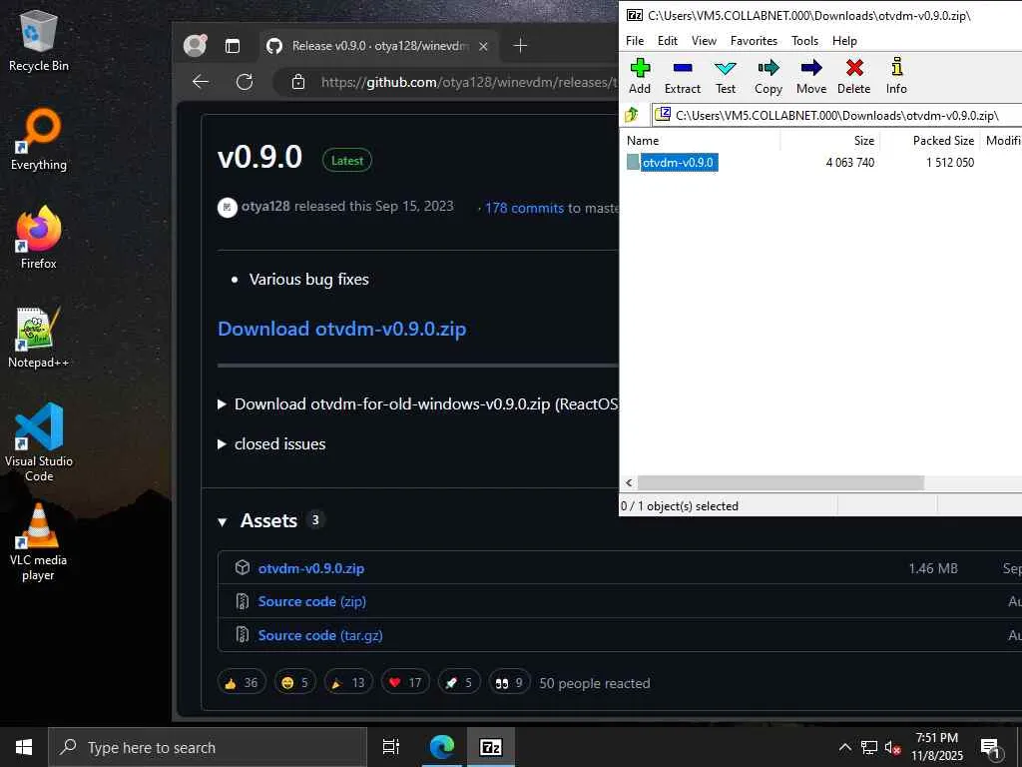1022x767 pixels.
Task: Click the Test archive button in 7-Zip
Action: 726,76
